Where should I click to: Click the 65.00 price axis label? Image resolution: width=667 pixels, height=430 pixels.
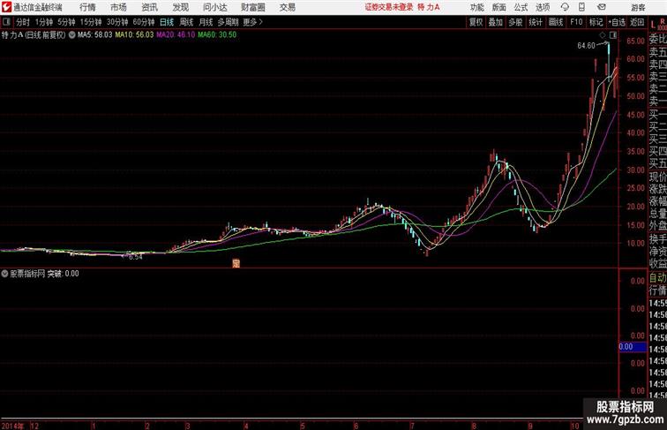tap(635, 41)
